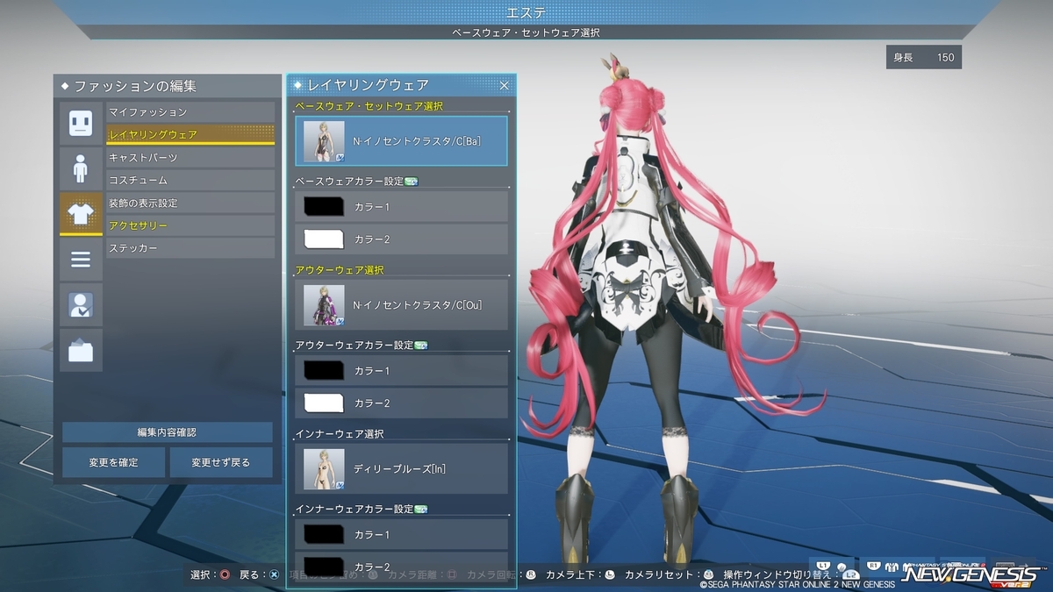Confirm changes with 変更を確定
This screenshot has height=592, width=1053.
click(x=113, y=462)
